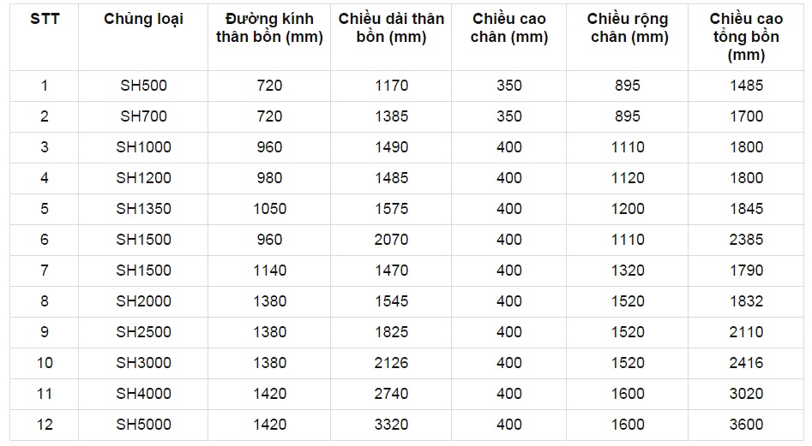Select the Chủng loại column header
This screenshot has height=446, width=812.
(x=143, y=19)
